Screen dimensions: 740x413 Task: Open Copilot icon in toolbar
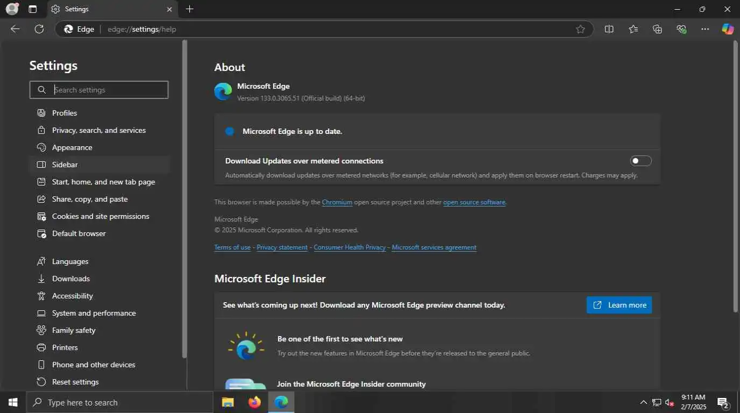tap(728, 29)
